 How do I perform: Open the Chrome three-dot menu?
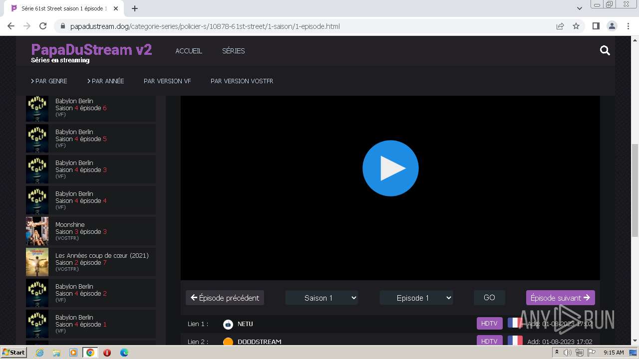[x=629, y=26]
